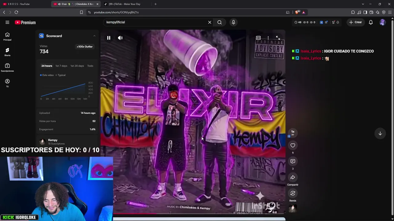Run search with the magnifier button

pyautogui.click(x=219, y=22)
